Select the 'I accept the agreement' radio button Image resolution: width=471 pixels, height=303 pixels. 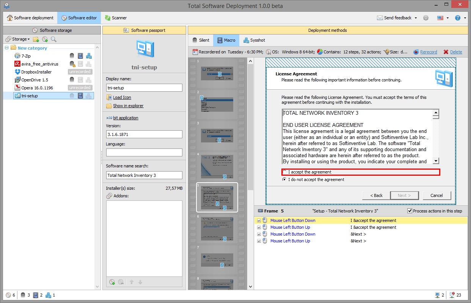[x=285, y=172]
